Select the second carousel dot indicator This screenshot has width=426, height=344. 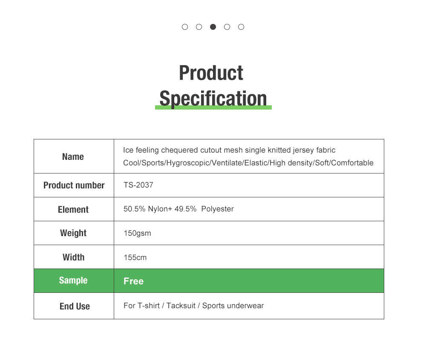click(x=199, y=27)
